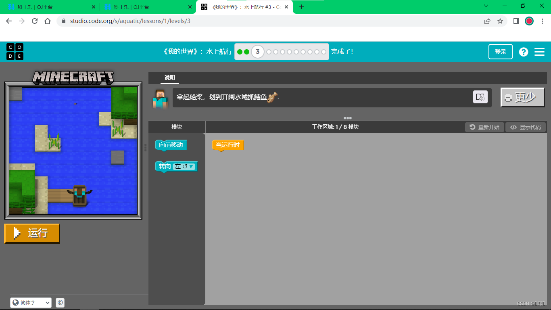Click 显示代码 show code button
This screenshot has height=310, width=551.
526,127
